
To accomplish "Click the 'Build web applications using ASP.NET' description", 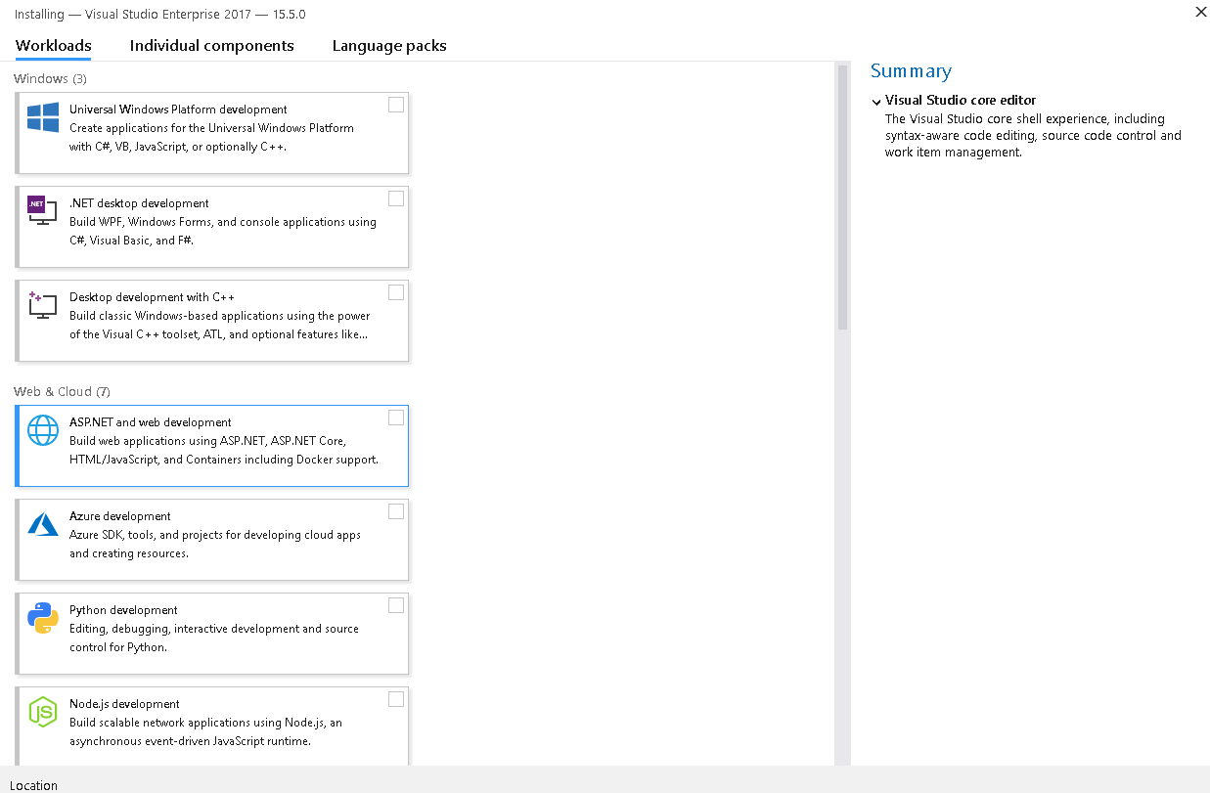I will [224, 450].
